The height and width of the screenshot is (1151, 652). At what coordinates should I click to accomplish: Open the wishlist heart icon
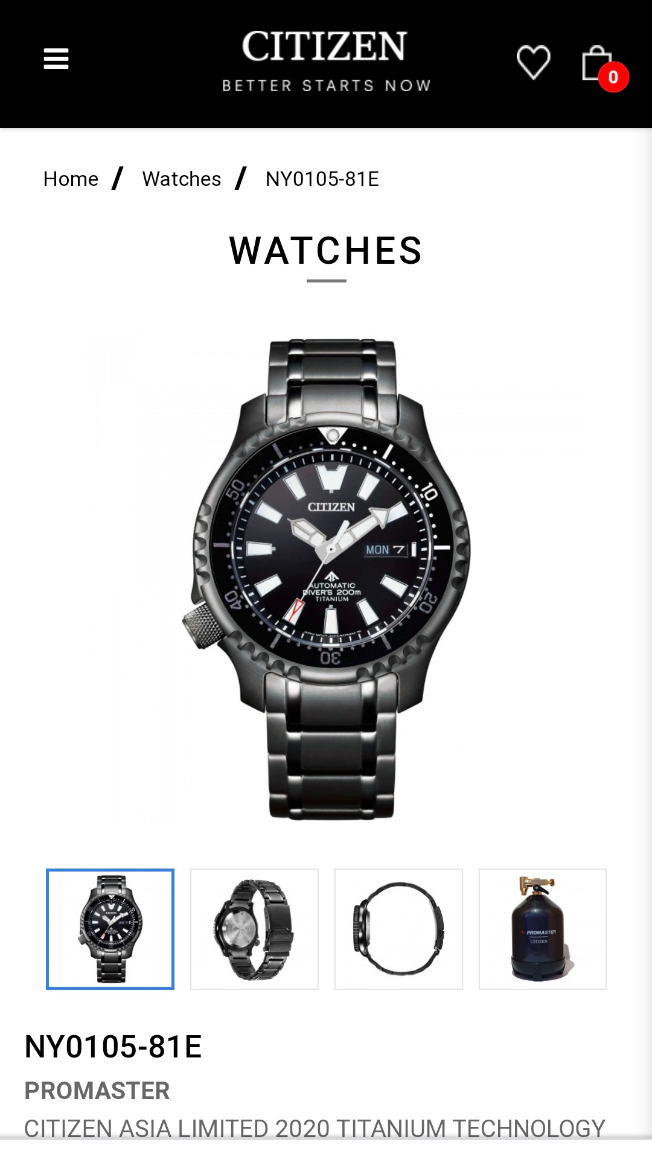coord(534,62)
